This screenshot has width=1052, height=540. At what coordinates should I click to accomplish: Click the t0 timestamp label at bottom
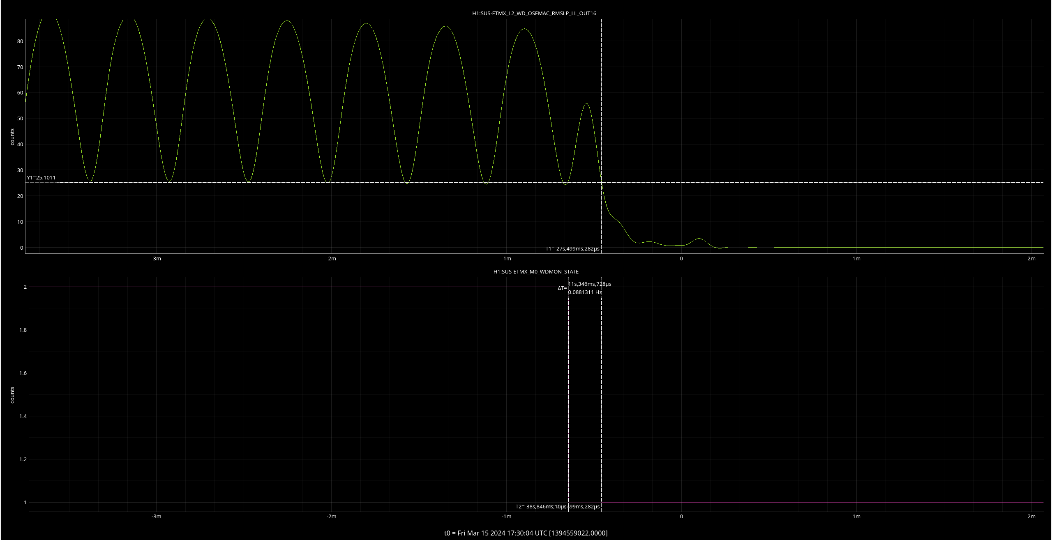coord(526,533)
